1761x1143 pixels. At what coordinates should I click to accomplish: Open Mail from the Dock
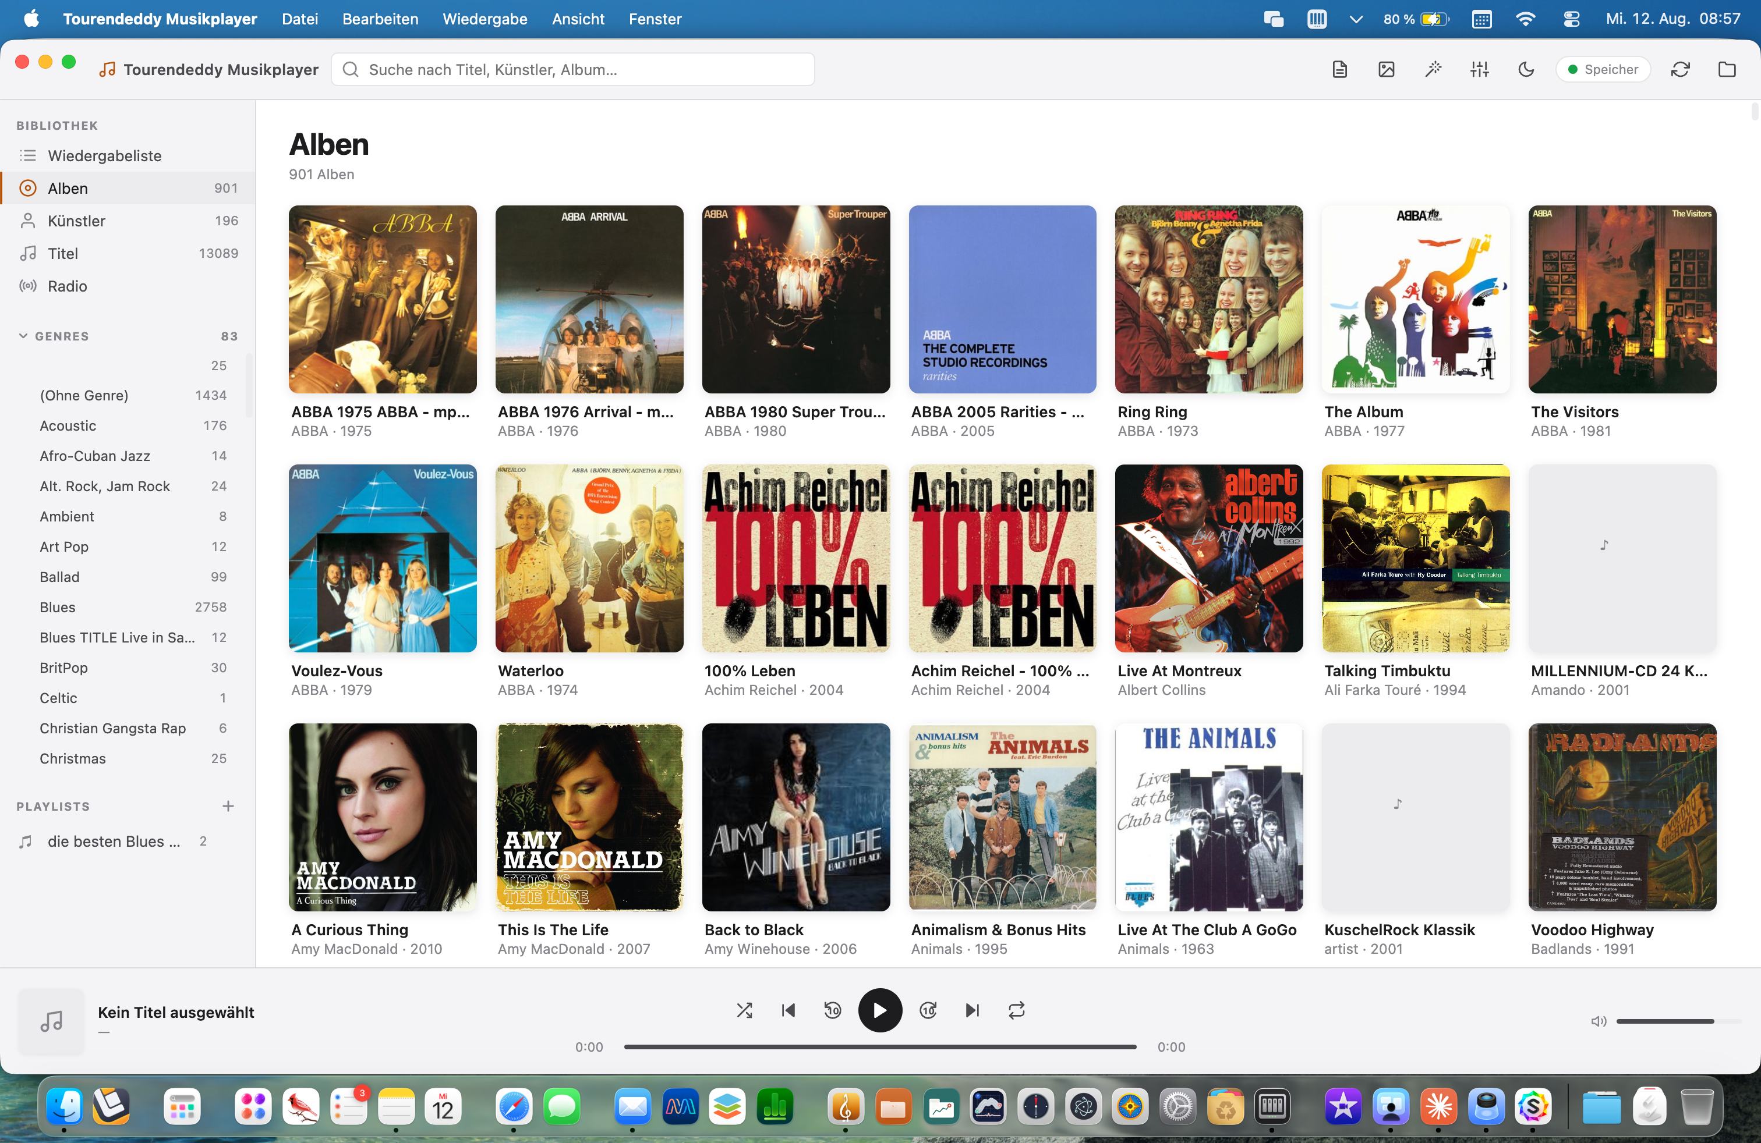point(632,1107)
